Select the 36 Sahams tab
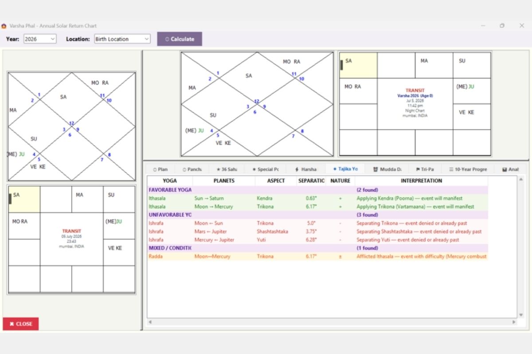 pos(227,169)
